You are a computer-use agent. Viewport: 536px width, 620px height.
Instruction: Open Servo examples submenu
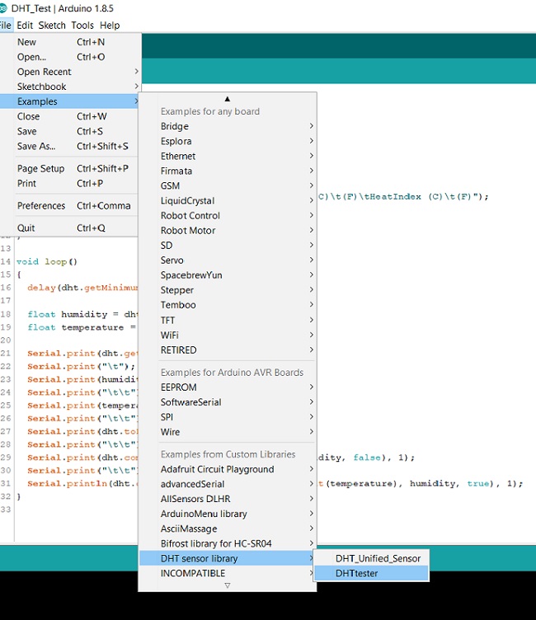pyautogui.click(x=228, y=261)
